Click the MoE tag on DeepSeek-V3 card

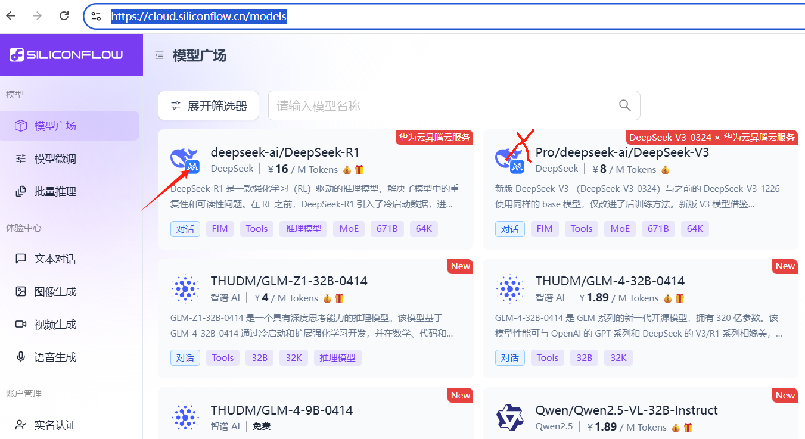coord(620,228)
